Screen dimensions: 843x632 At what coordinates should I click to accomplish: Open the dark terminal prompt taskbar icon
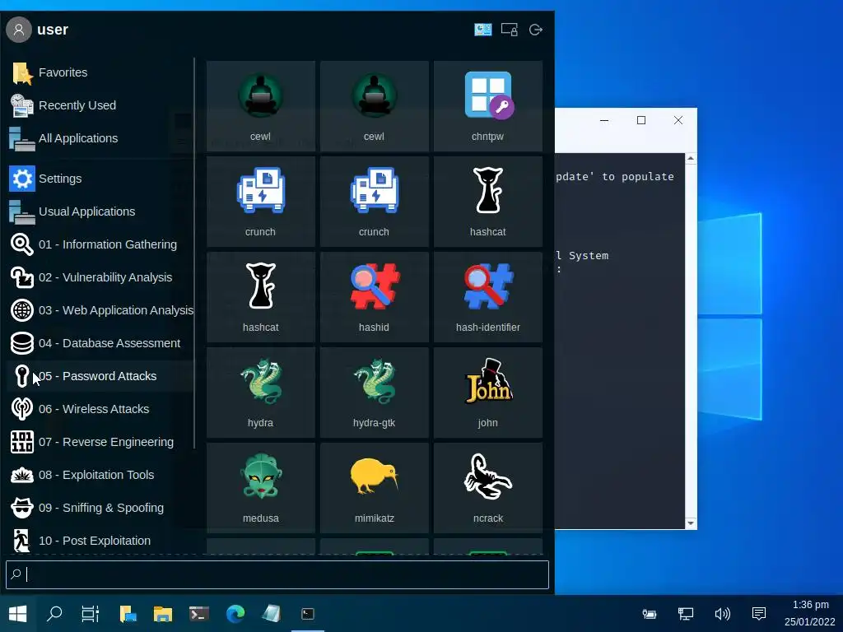point(199,614)
